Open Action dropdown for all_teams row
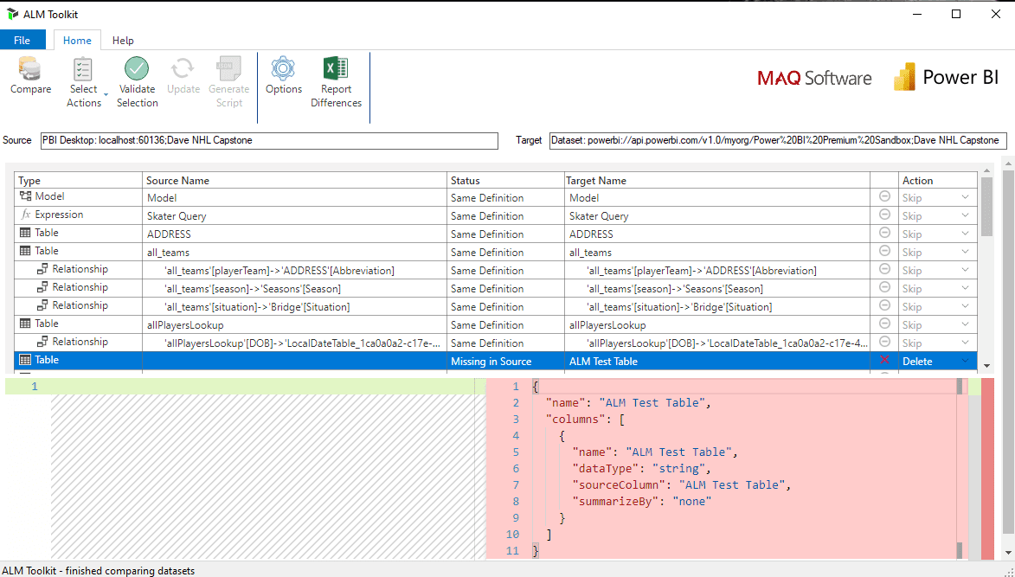1015x577 pixels. [x=965, y=252]
